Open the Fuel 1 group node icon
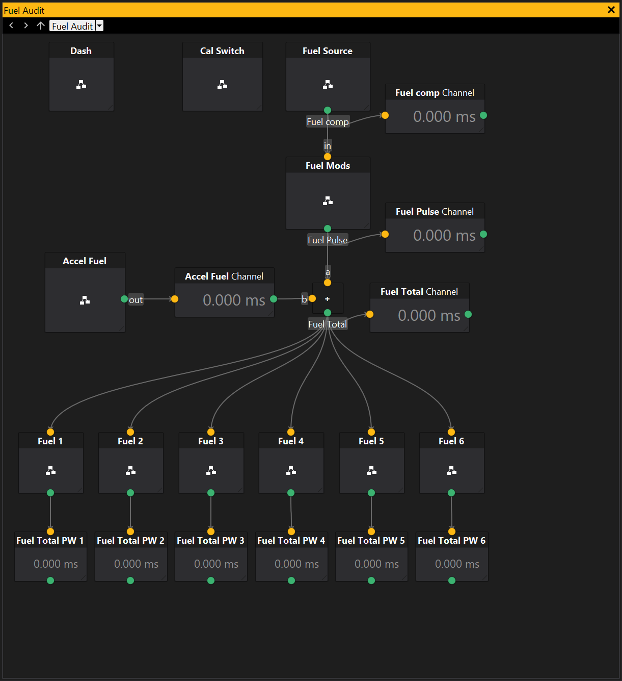 (50, 471)
